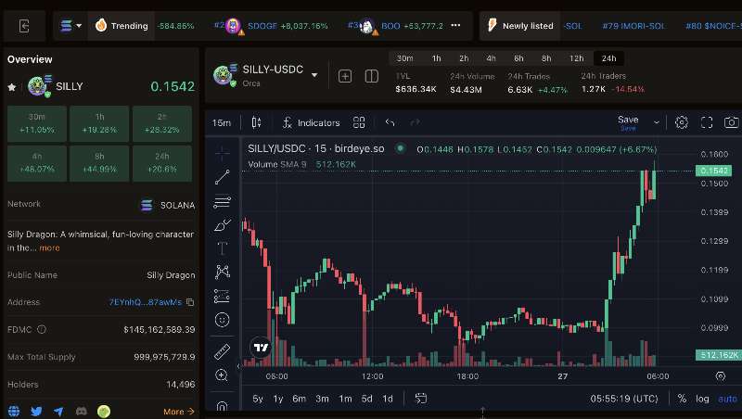Enter fullscreen chart mode
Viewport: 742px width, 419px height.
click(x=707, y=122)
